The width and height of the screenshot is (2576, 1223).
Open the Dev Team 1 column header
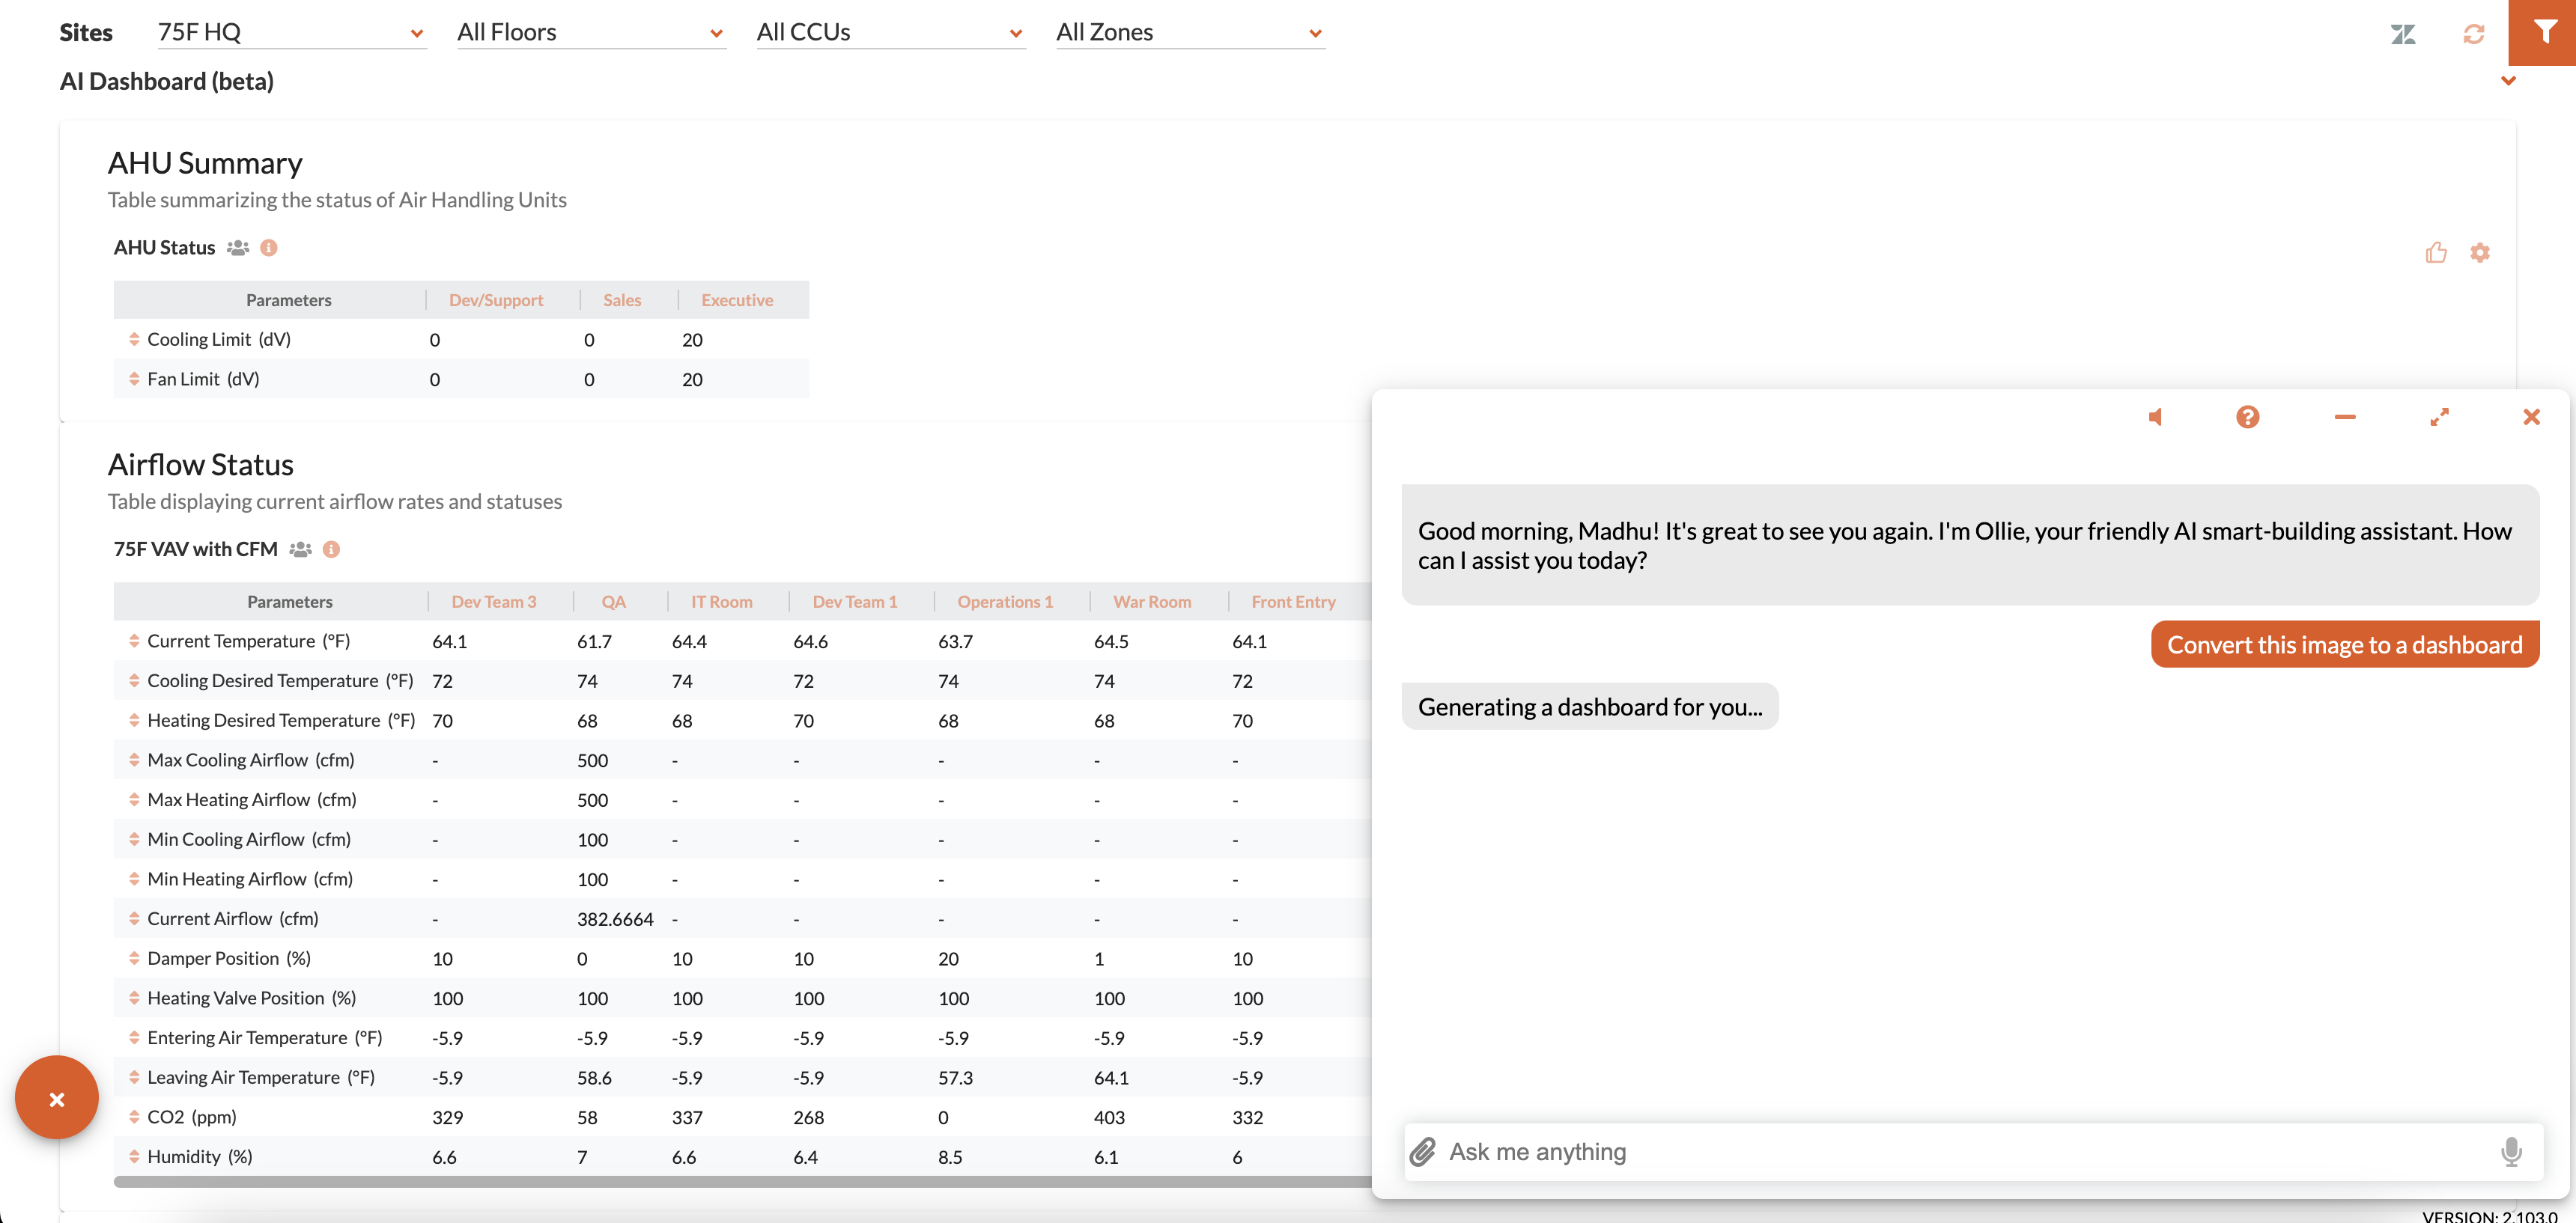coord(855,603)
